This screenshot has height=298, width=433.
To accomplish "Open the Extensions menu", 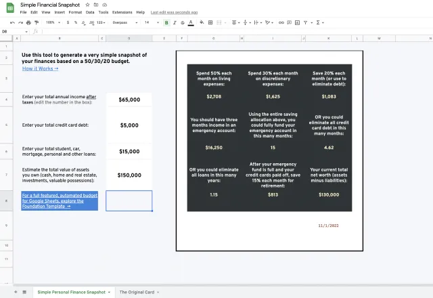I will [x=122, y=12].
